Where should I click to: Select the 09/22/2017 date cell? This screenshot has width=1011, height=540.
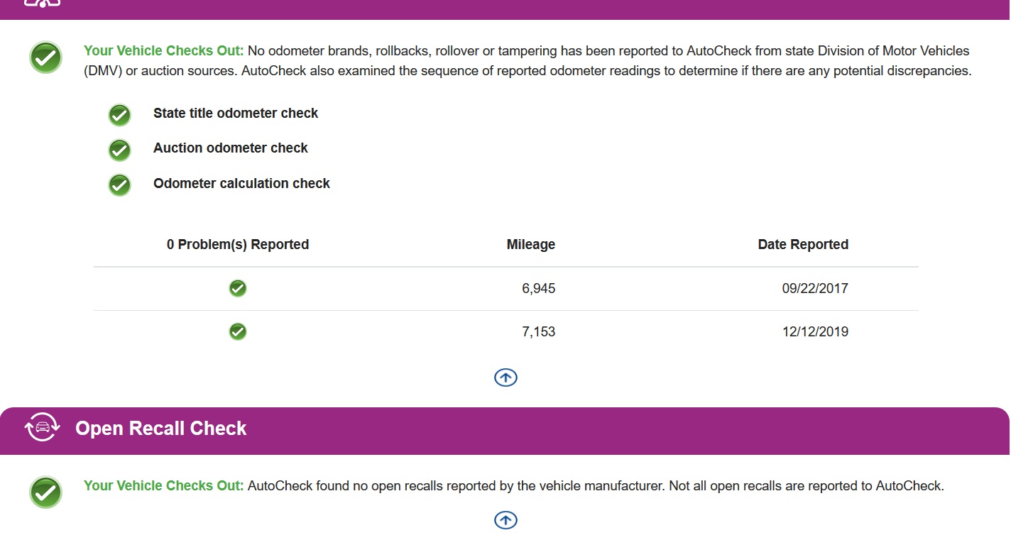coord(815,289)
